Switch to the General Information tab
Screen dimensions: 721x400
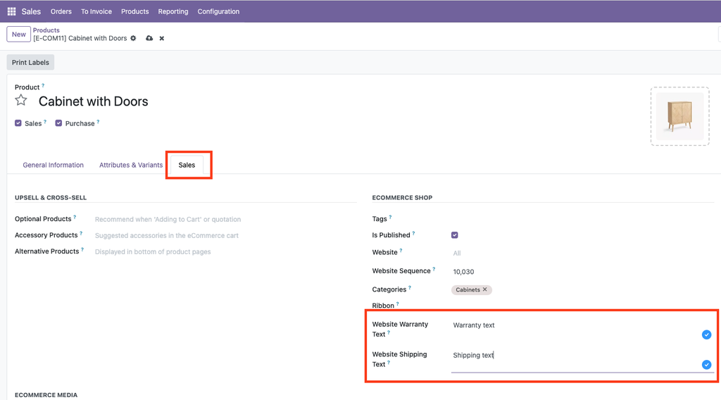53,165
